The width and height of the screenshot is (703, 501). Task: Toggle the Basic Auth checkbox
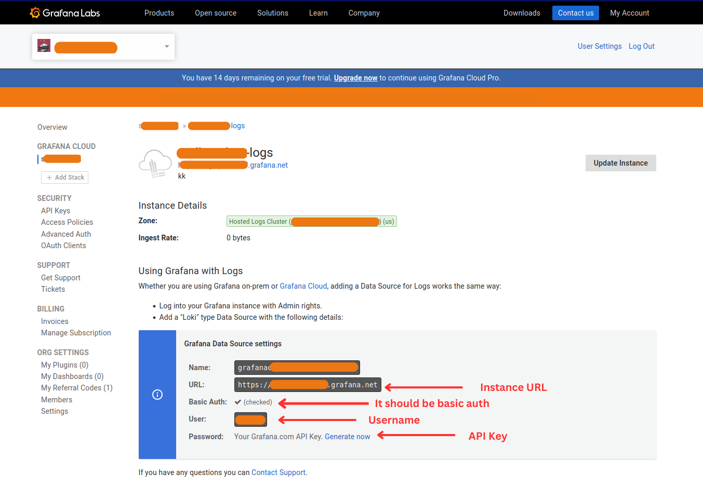[x=237, y=402]
